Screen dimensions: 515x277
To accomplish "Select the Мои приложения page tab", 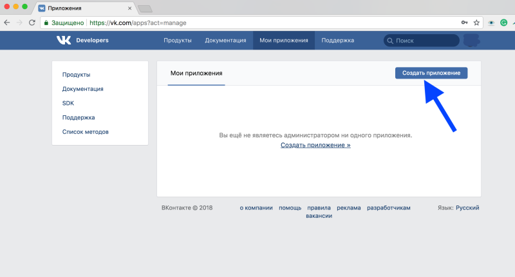I will click(x=196, y=73).
